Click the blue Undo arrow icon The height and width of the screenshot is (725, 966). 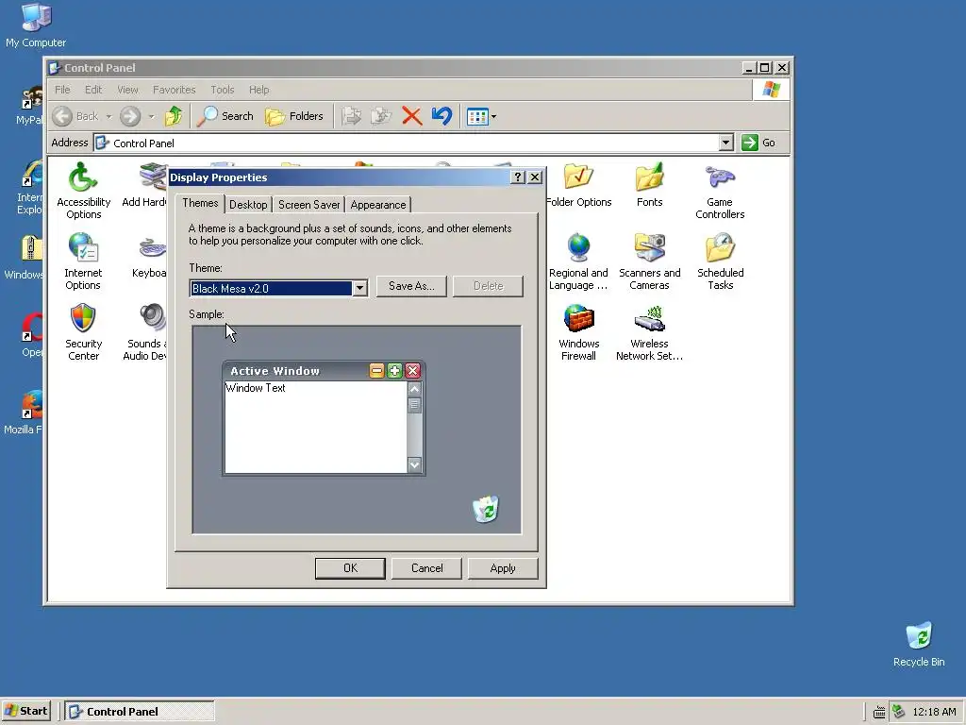(441, 116)
